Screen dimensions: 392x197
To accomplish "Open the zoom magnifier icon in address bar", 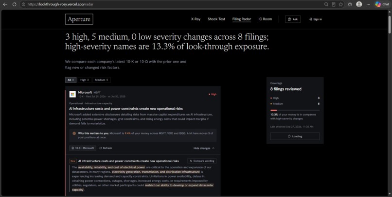I will [x=326, y=4].
